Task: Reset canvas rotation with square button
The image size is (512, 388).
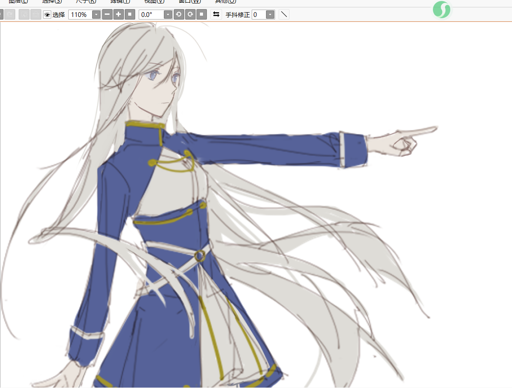Action: click(201, 14)
